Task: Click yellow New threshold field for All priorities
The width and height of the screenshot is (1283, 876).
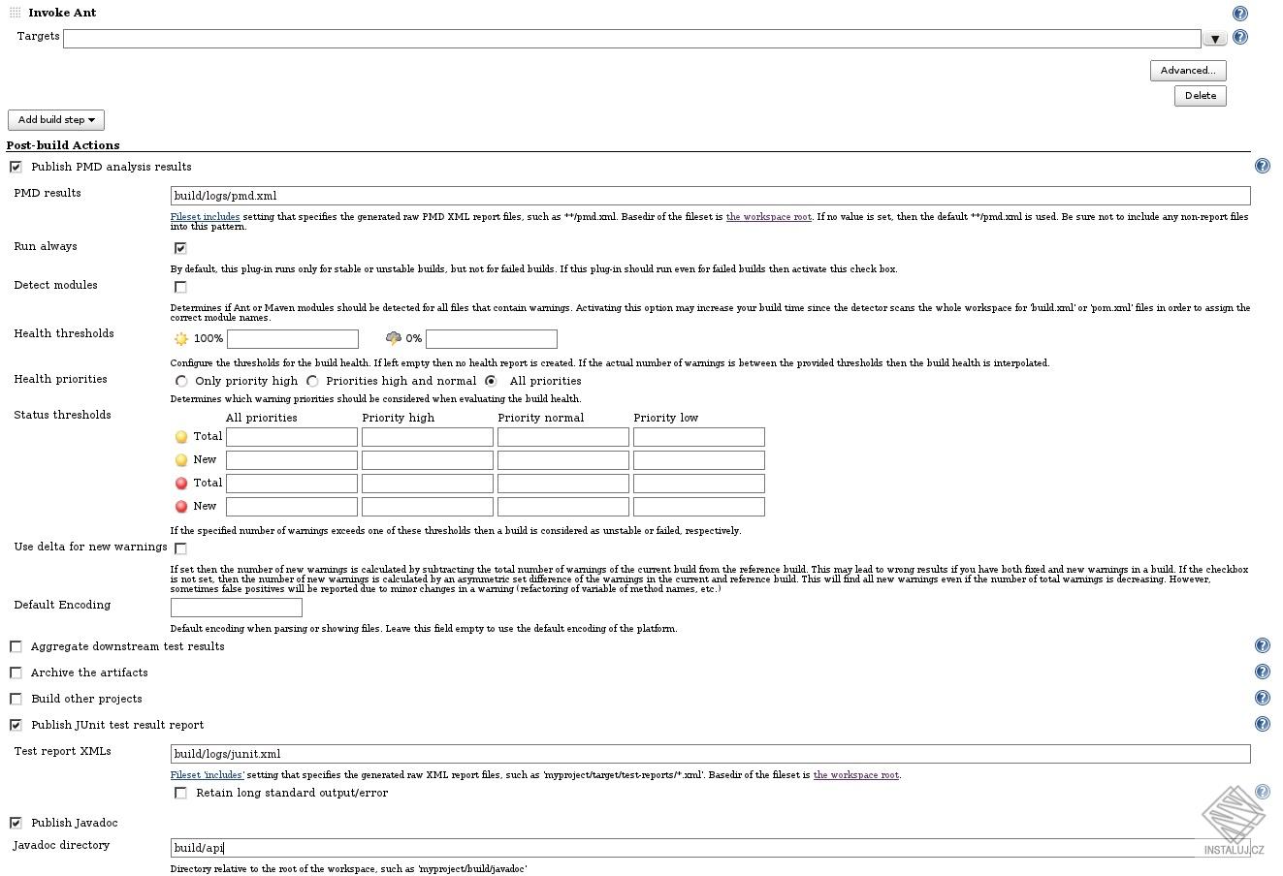Action: [292, 460]
